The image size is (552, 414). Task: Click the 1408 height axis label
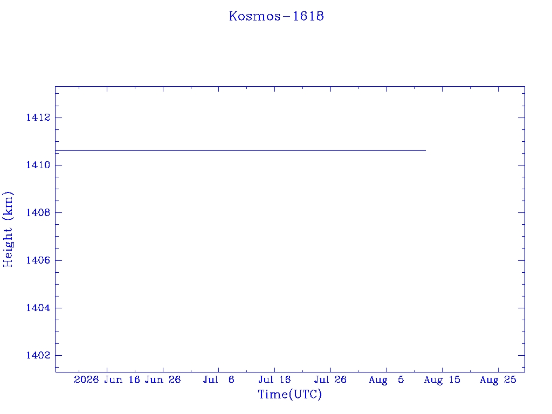click(38, 212)
